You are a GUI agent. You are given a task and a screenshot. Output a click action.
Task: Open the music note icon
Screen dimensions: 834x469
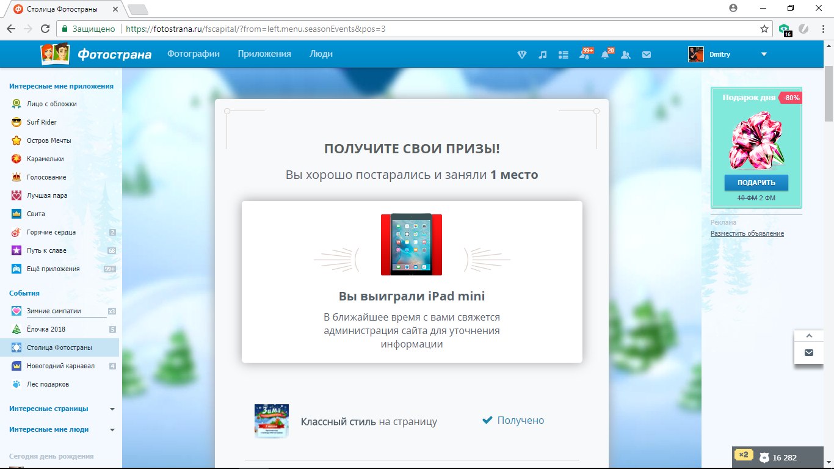pos(543,54)
